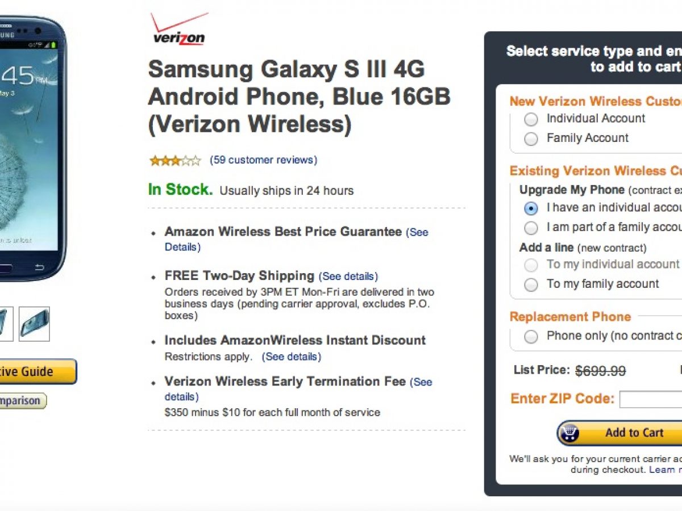682x511 pixels.
Task: Open Instant Discount 'See details' link
Action: (x=291, y=357)
